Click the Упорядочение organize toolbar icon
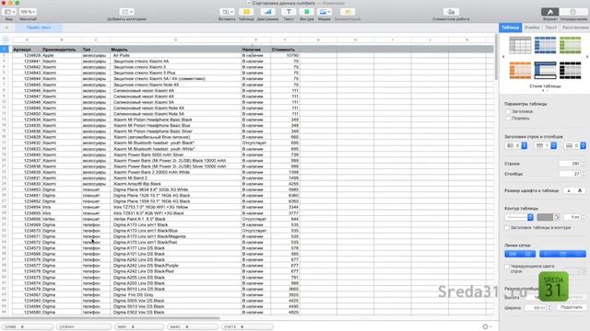The image size is (590, 331). pyautogui.click(x=573, y=12)
